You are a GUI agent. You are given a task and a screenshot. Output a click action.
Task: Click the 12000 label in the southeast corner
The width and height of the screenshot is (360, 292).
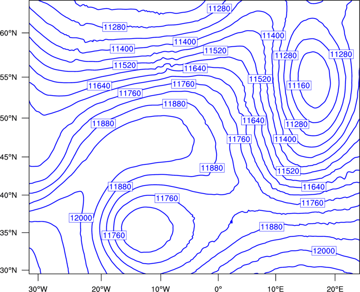[x=324, y=251]
